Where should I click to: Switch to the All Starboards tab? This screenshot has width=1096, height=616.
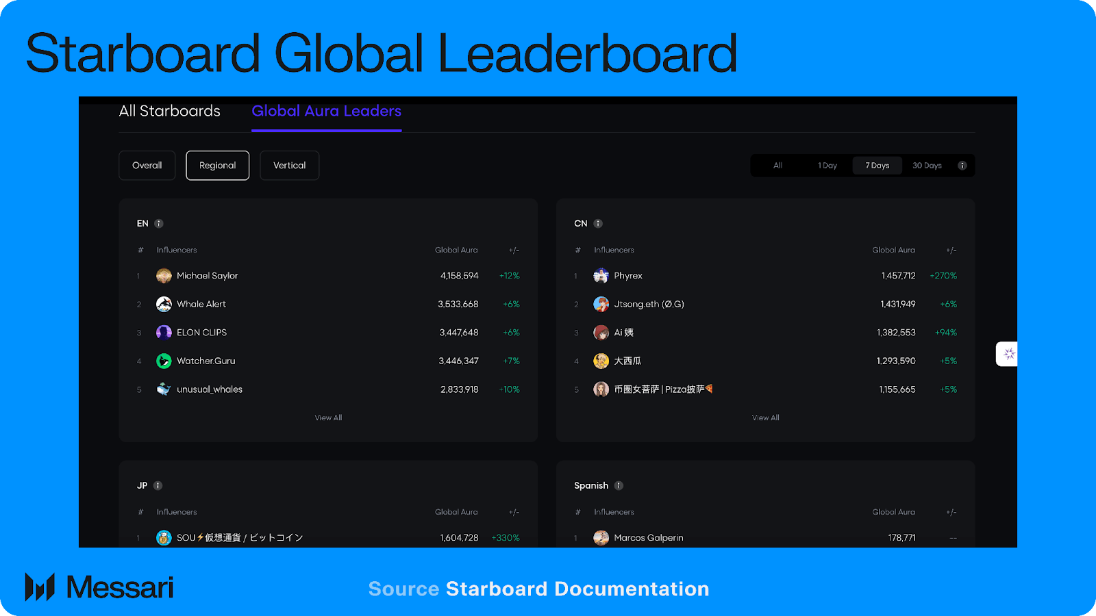pyautogui.click(x=170, y=111)
